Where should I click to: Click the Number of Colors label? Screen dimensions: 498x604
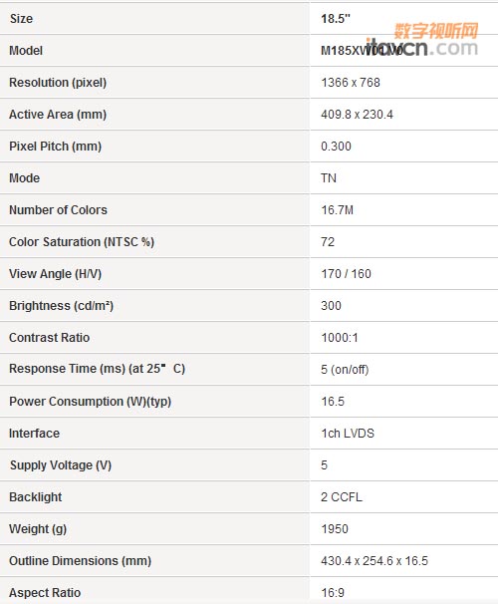58,210
